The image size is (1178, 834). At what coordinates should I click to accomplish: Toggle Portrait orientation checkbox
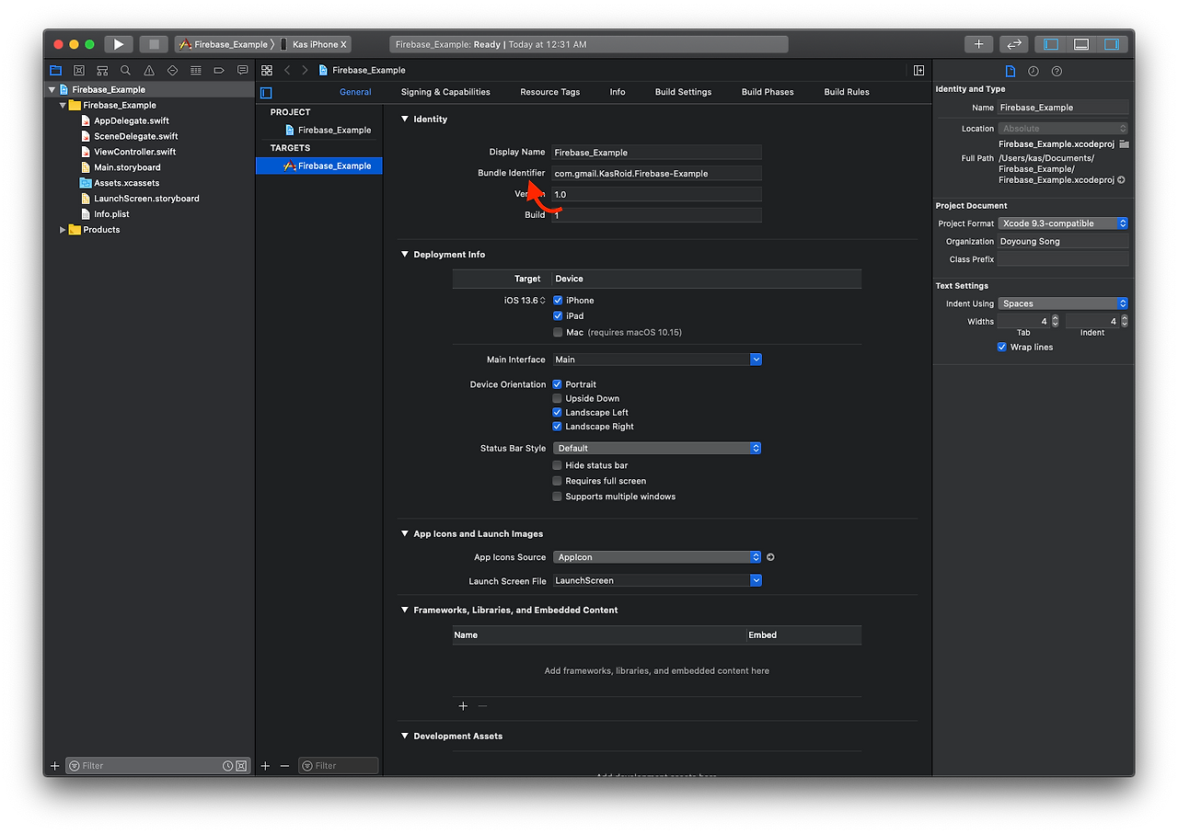[557, 384]
